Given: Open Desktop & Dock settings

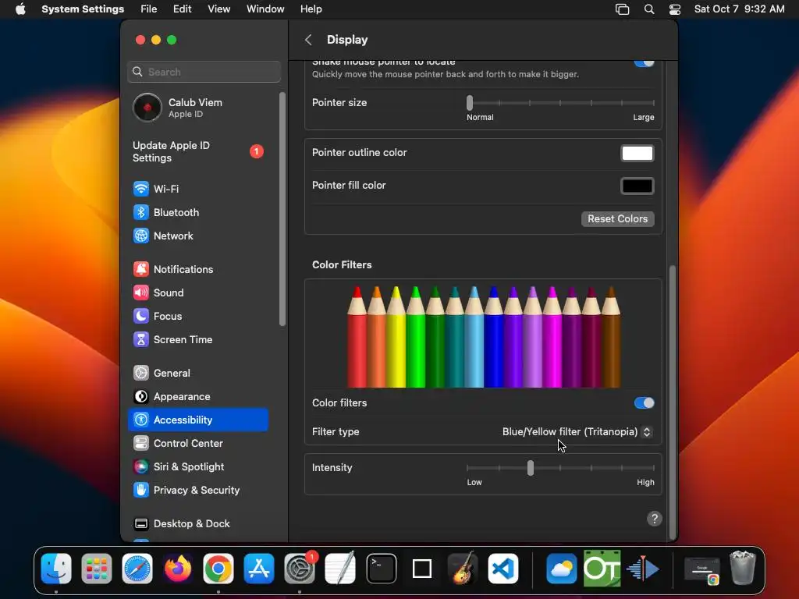Looking at the screenshot, I should pyautogui.click(x=197, y=524).
